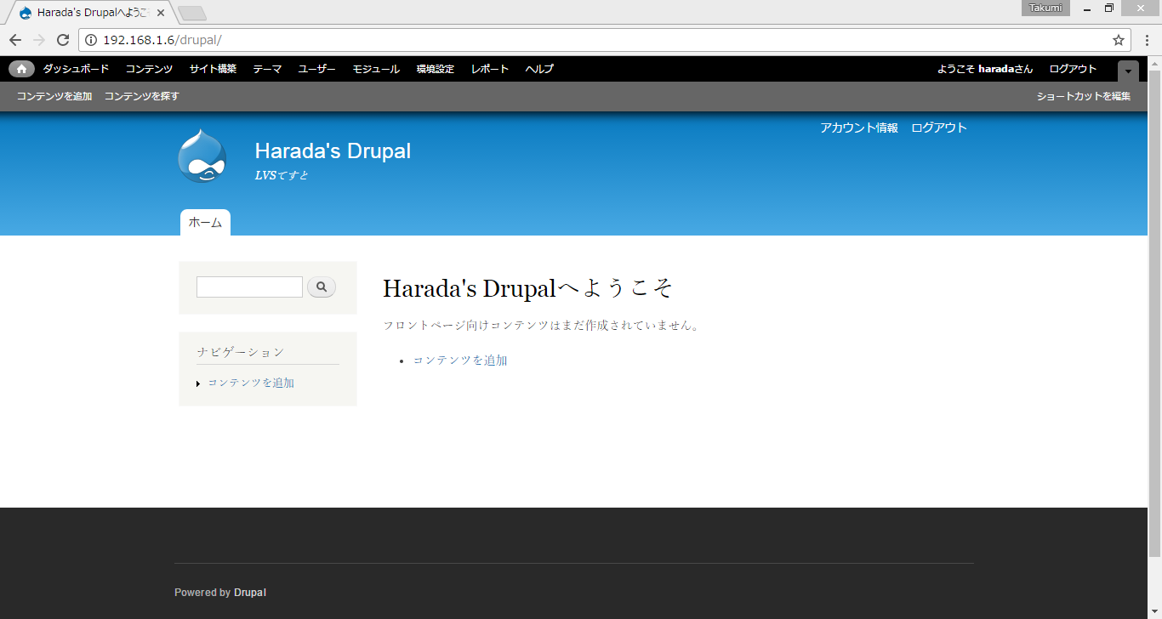Screen dimensions: 1162x619
Task: Click the ナビゲーション block title
Action: (x=241, y=351)
